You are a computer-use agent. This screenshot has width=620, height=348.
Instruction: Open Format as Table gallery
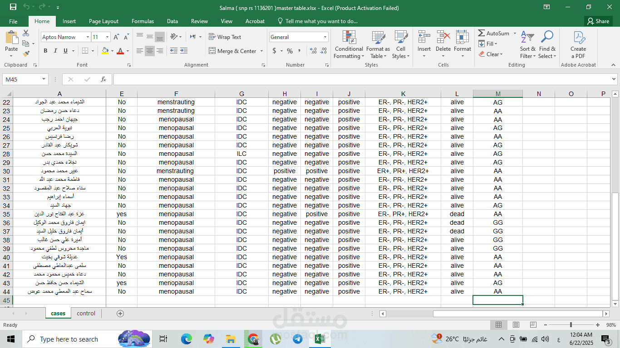378,45
